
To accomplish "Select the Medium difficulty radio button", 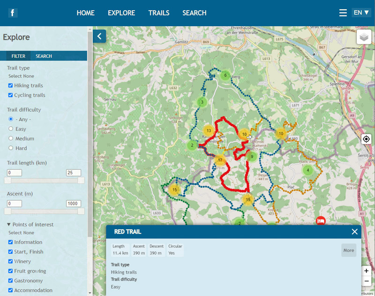I will pyautogui.click(x=11, y=138).
